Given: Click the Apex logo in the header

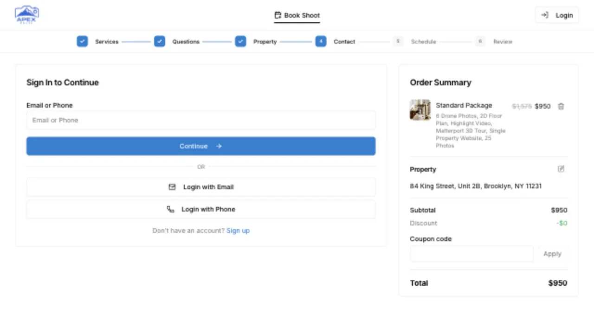Looking at the screenshot, I should point(27,15).
